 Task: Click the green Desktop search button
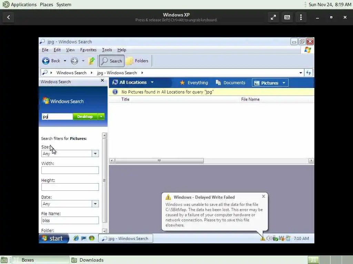click(x=85, y=117)
